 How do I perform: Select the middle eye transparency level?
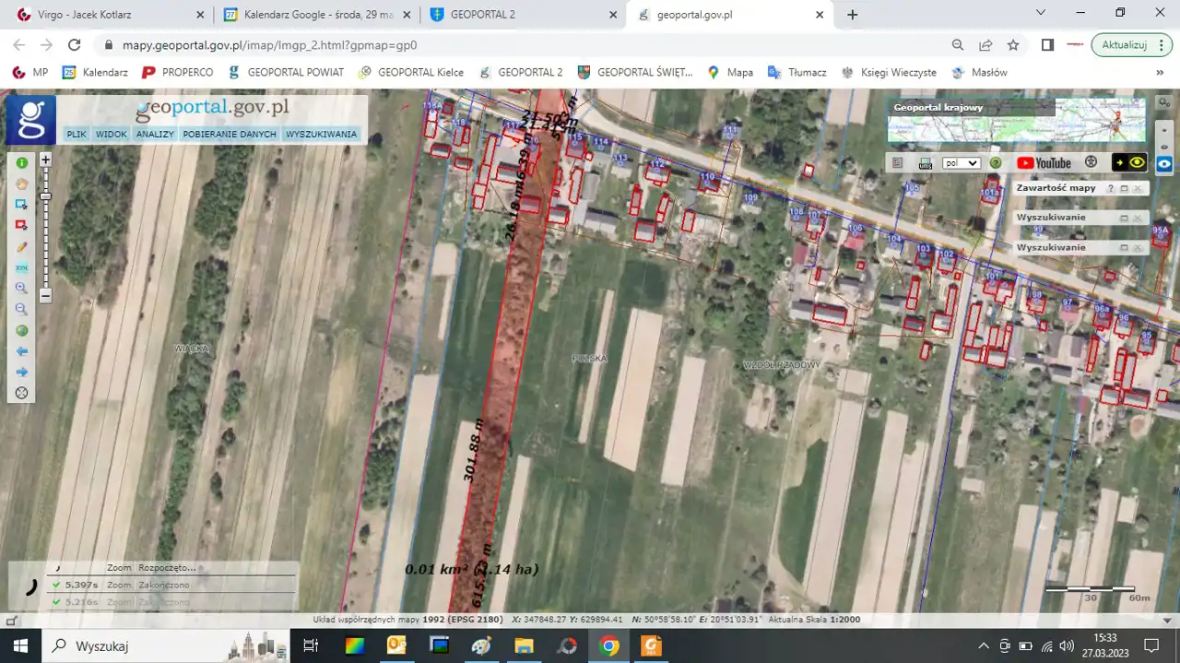coord(1164,148)
